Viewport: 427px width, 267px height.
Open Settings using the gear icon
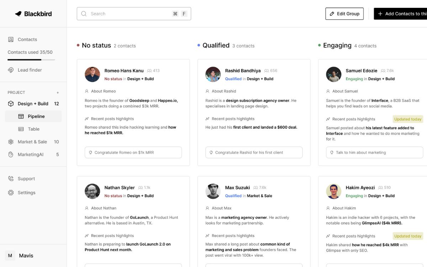coord(11,193)
